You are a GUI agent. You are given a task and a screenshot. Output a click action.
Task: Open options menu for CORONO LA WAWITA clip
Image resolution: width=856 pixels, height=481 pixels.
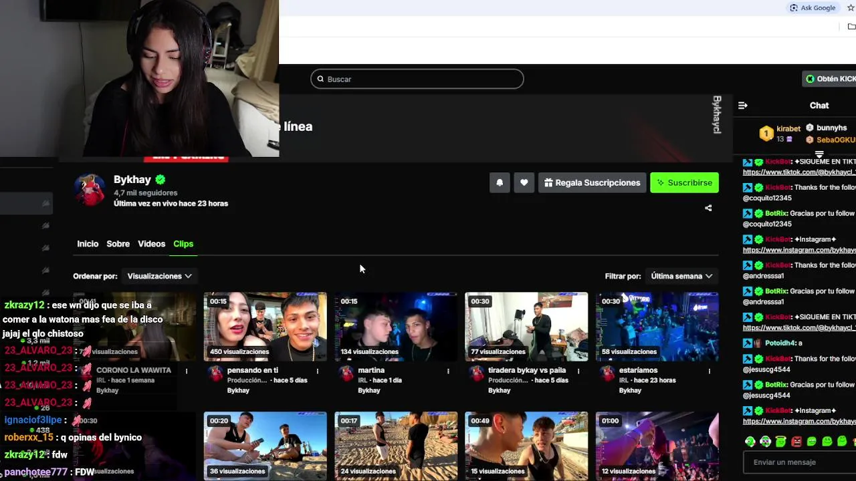click(187, 371)
